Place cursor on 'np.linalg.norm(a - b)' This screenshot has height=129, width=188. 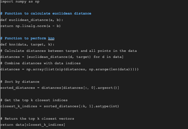pos(38,26)
